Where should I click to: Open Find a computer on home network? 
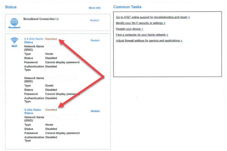tap(142, 35)
